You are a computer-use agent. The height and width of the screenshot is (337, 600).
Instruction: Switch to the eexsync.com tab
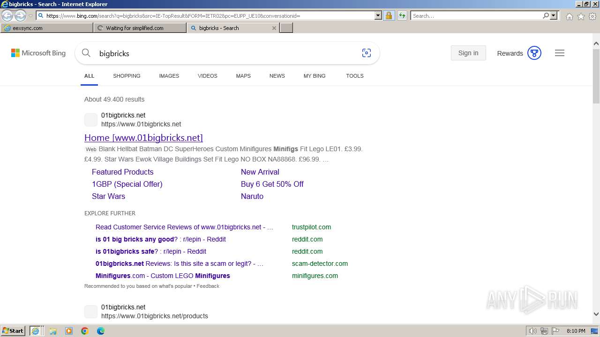point(47,28)
